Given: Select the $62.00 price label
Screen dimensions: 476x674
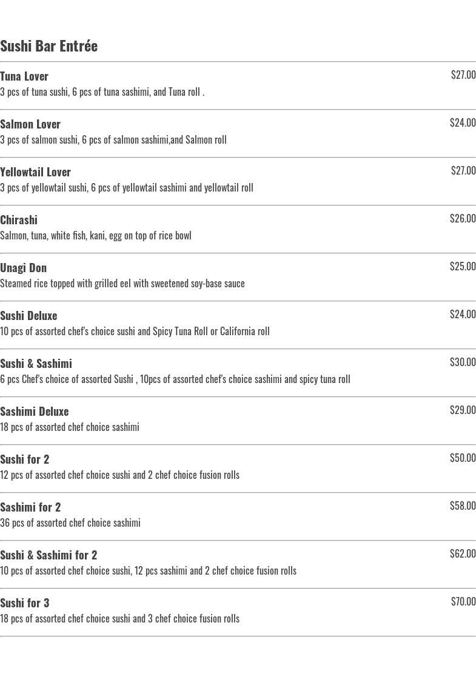Looking at the screenshot, I should click(463, 553).
